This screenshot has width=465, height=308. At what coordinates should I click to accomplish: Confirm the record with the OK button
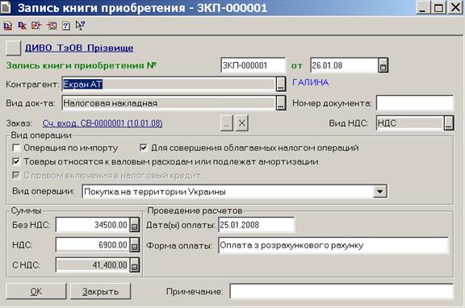click(36, 291)
